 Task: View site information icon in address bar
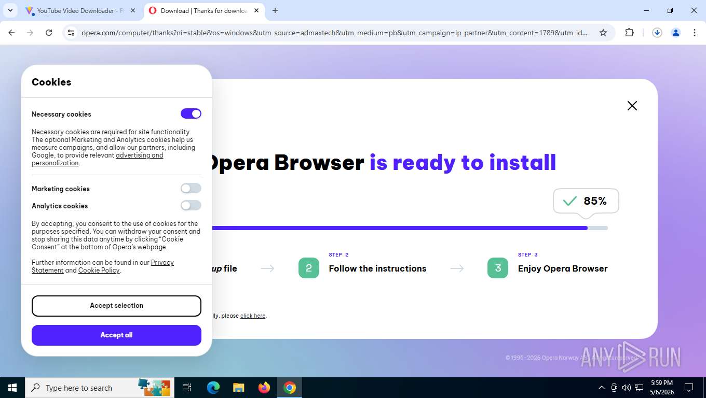click(x=72, y=33)
